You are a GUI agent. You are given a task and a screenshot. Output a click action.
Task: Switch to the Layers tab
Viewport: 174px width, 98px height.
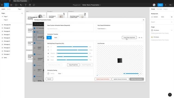[x=3, y=9]
